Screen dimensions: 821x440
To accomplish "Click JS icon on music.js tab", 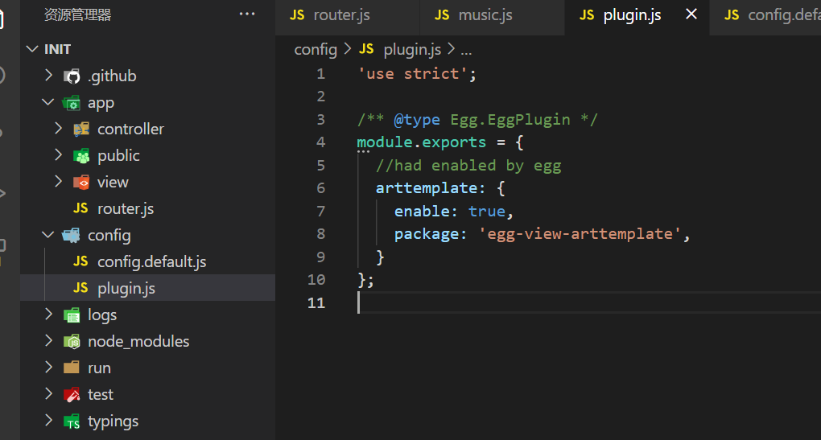I will [442, 15].
